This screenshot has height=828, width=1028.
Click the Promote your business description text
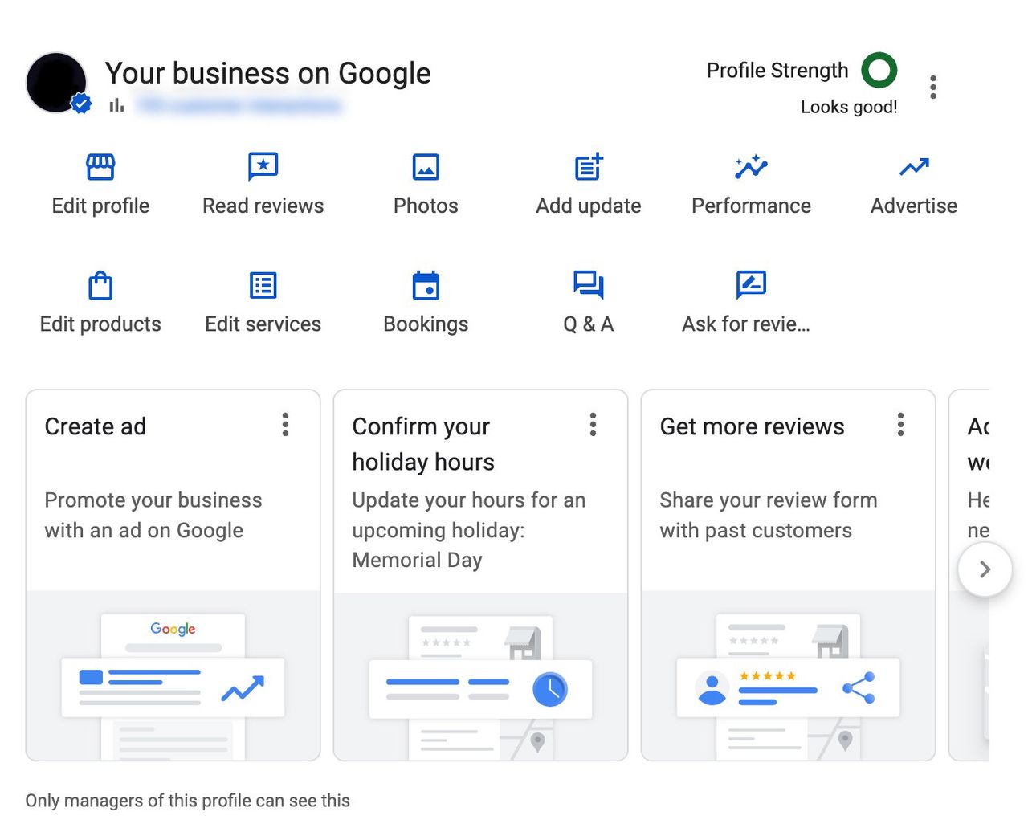pos(153,515)
